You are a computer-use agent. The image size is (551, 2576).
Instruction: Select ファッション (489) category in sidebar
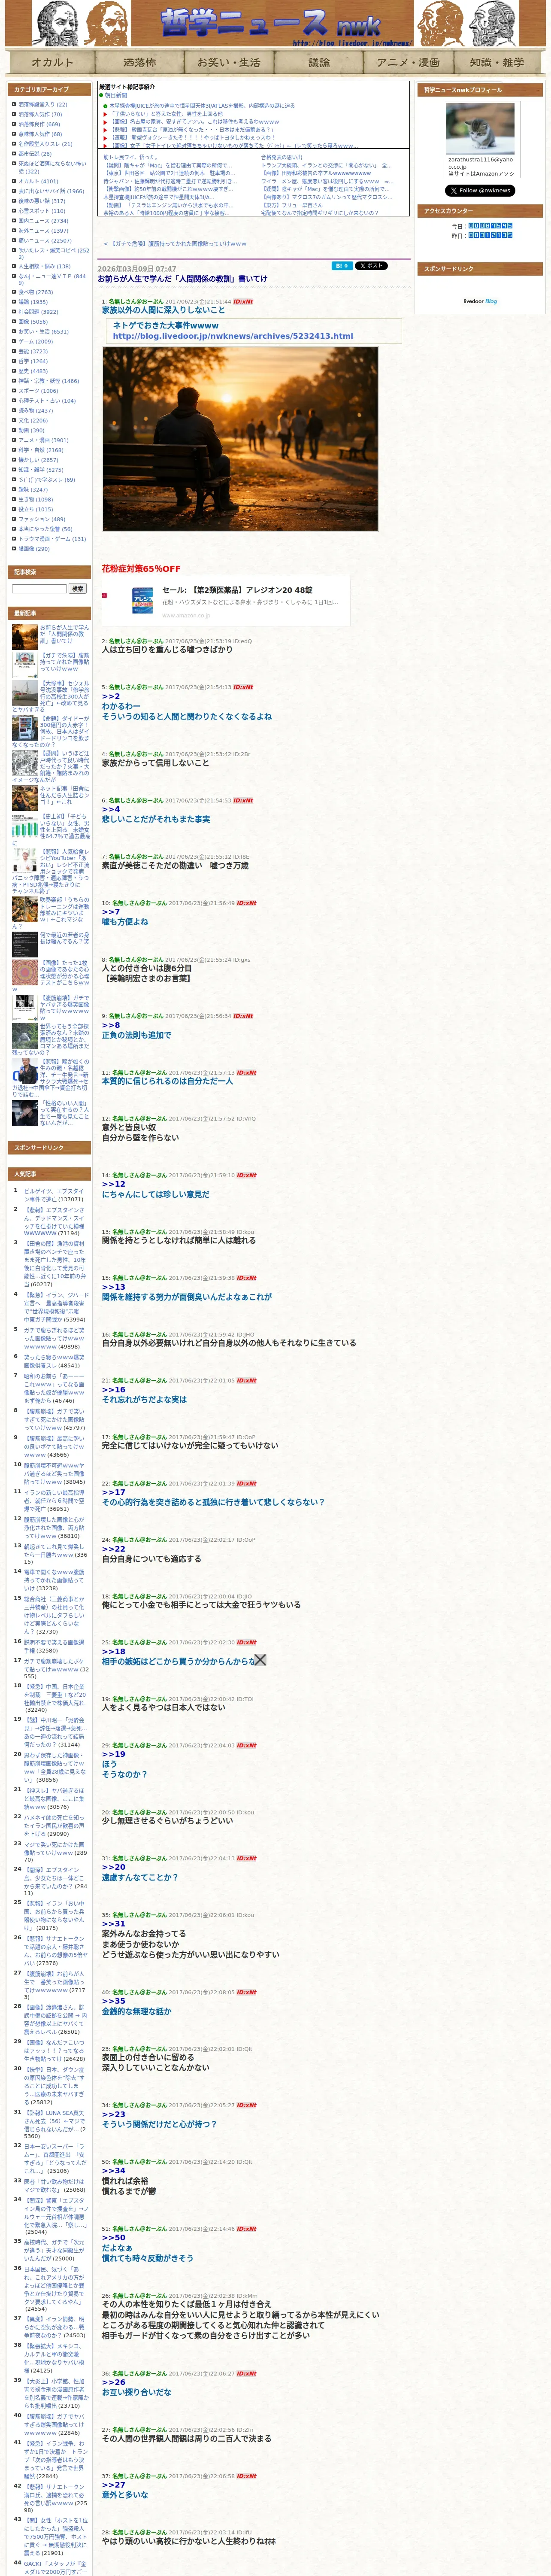tap(41, 519)
